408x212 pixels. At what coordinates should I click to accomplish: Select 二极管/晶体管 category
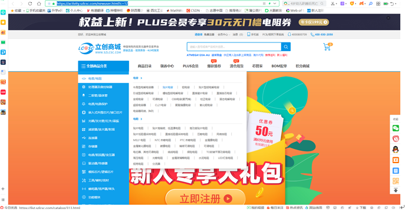tap(104, 95)
